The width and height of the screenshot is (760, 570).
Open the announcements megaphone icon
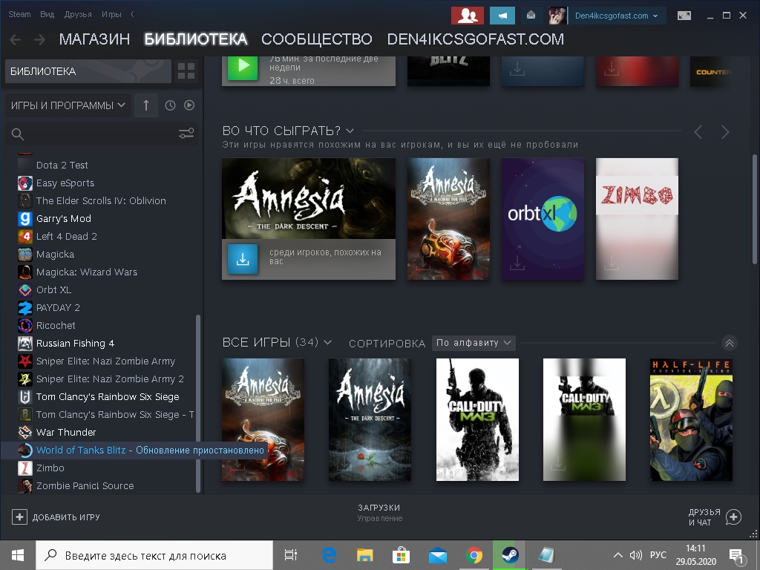[x=502, y=16]
